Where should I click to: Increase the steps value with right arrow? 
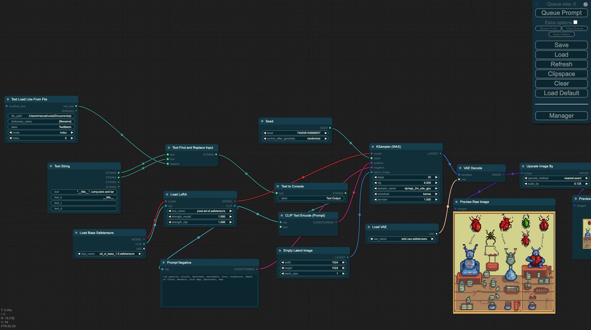pos(436,177)
